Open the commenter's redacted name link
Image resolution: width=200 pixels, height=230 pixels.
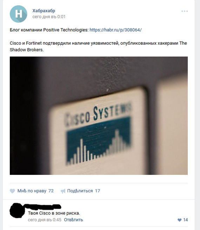click(43, 206)
